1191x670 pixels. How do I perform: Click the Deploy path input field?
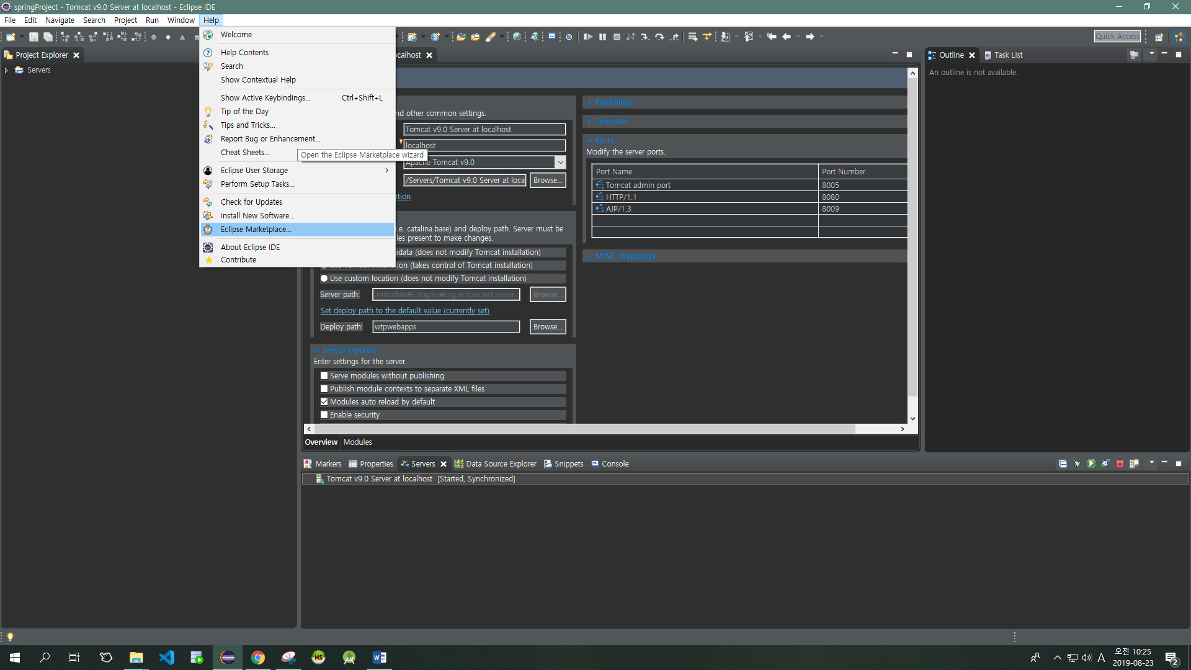(x=445, y=327)
